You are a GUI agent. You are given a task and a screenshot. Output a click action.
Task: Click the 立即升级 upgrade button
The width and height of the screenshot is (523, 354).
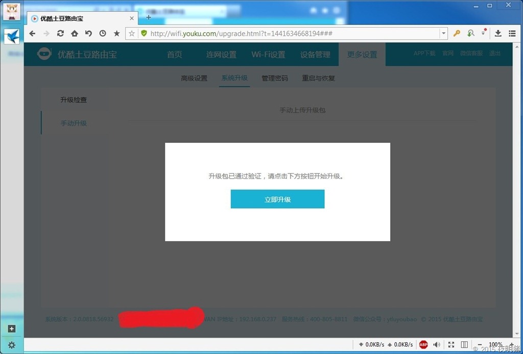(x=277, y=199)
